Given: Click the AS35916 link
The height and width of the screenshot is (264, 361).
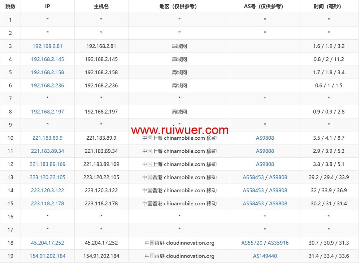Looking at the screenshot, I should tap(278, 243).
